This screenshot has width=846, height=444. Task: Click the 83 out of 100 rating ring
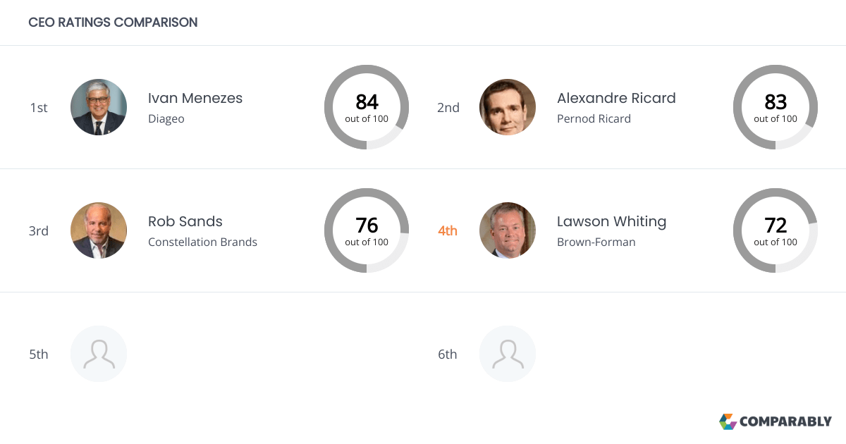point(775,107)
